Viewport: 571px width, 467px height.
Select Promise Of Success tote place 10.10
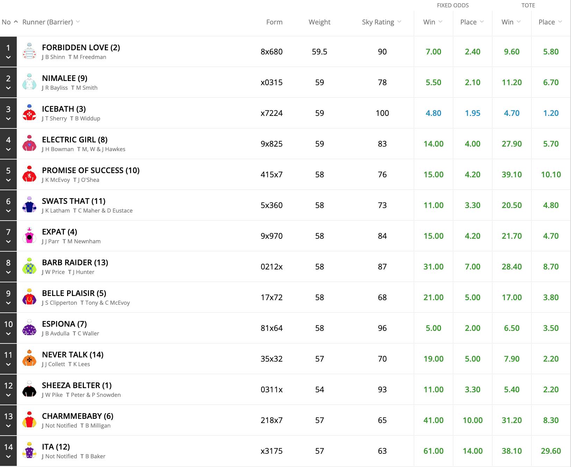click(551, 175)
